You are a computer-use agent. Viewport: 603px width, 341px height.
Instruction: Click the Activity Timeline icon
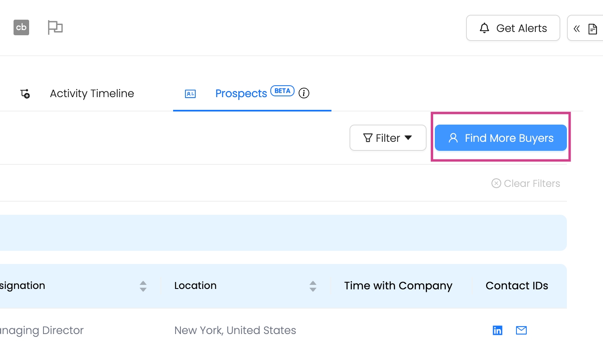point(25,94)
